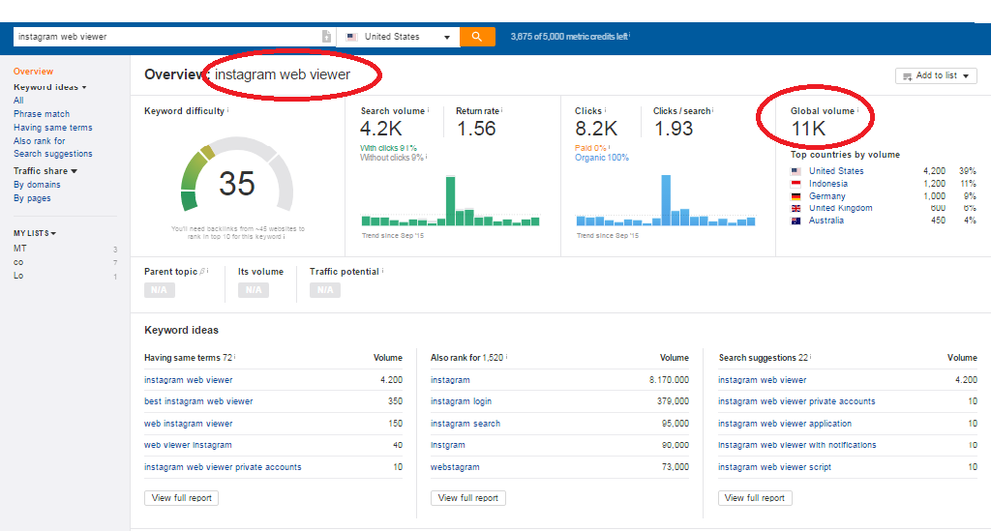Click the keyword difficulty gauge showing 35
This screenshot has height=531, width=991.
(x=237, y=175)
